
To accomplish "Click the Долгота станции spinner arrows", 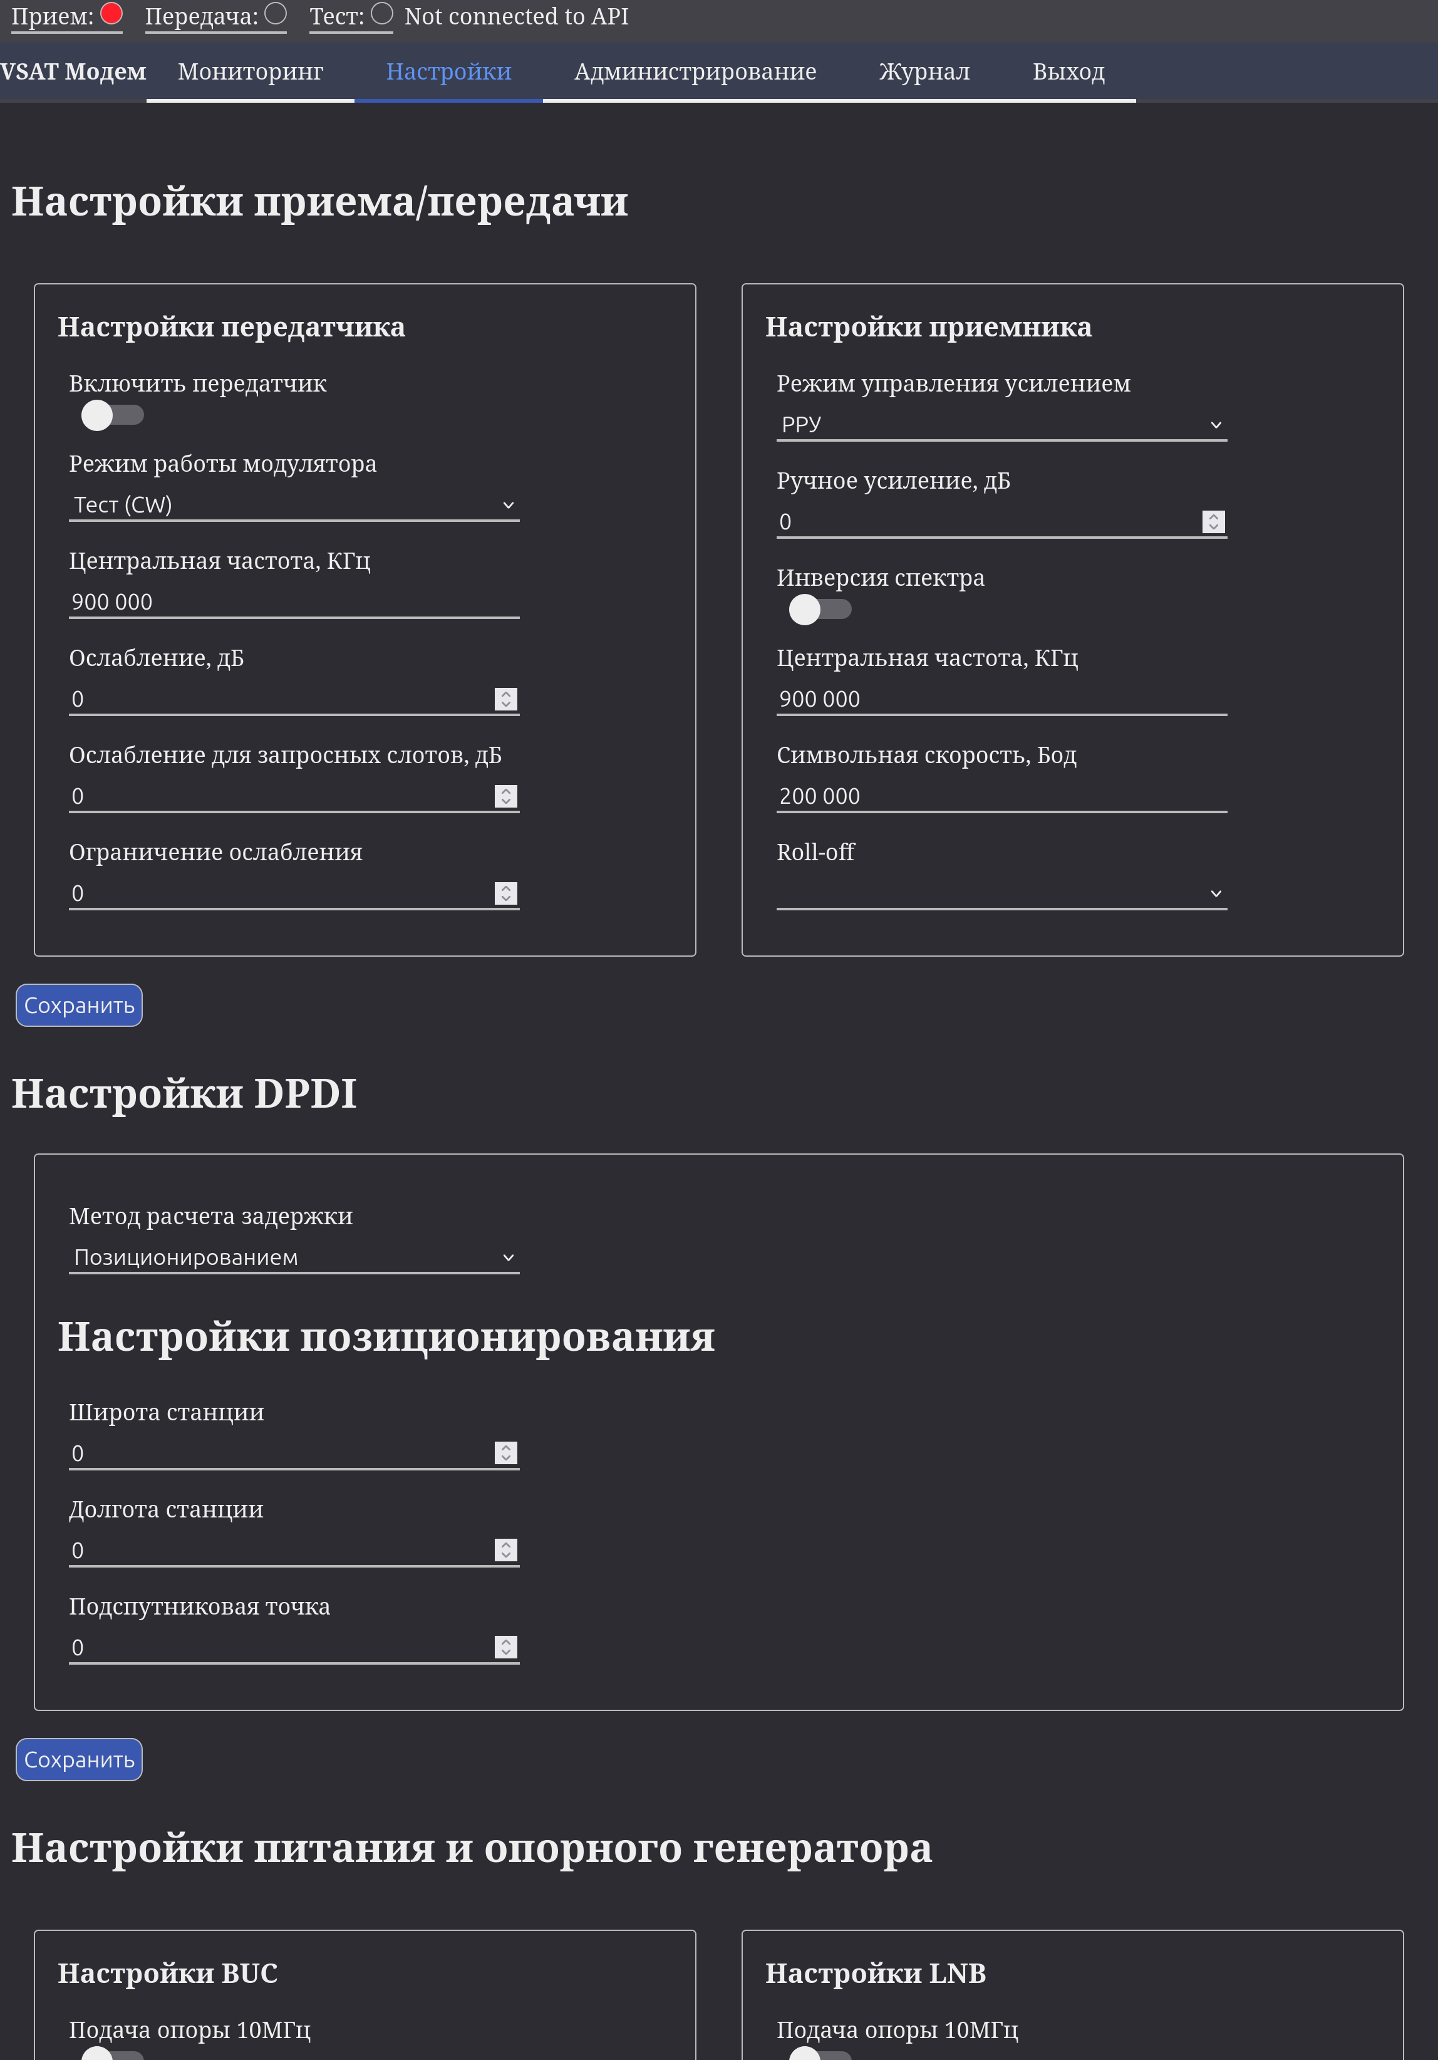I will [x=506, y=1549].
